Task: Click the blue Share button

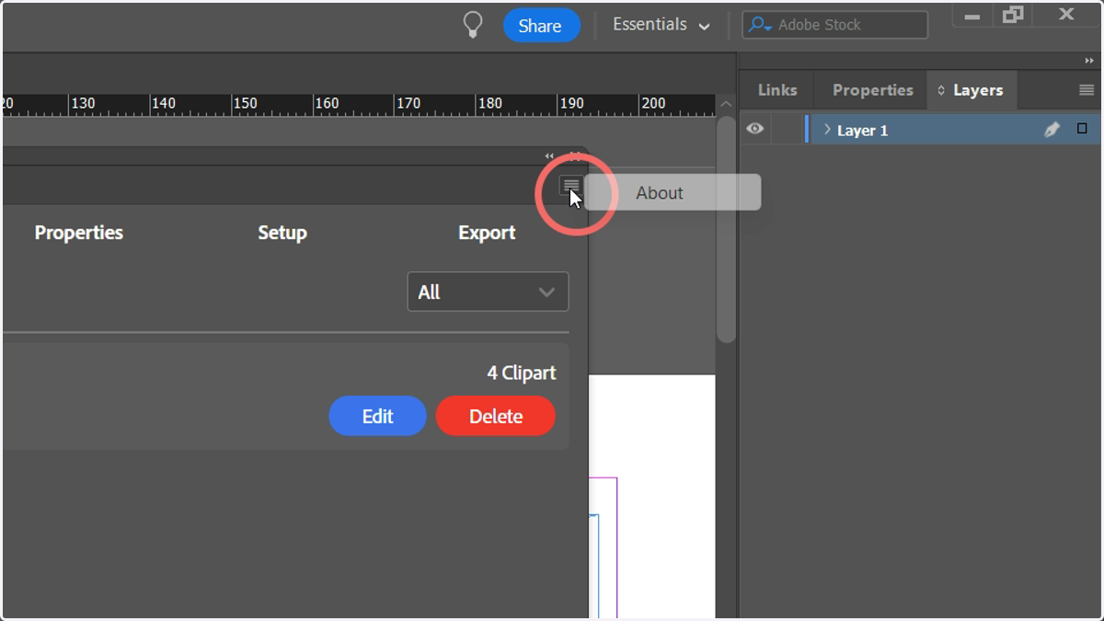Action: tap(541, 26)
